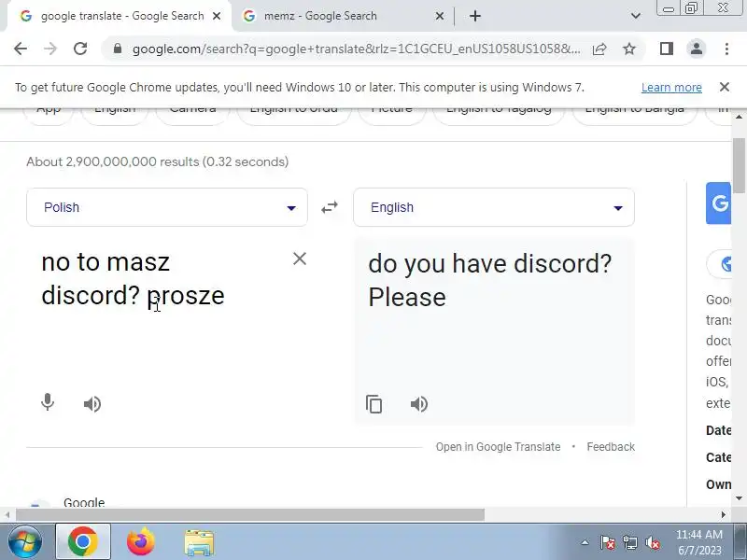Activate microphone voice input for translation
The width and height of the screenshot is (747, 560).
48,403
